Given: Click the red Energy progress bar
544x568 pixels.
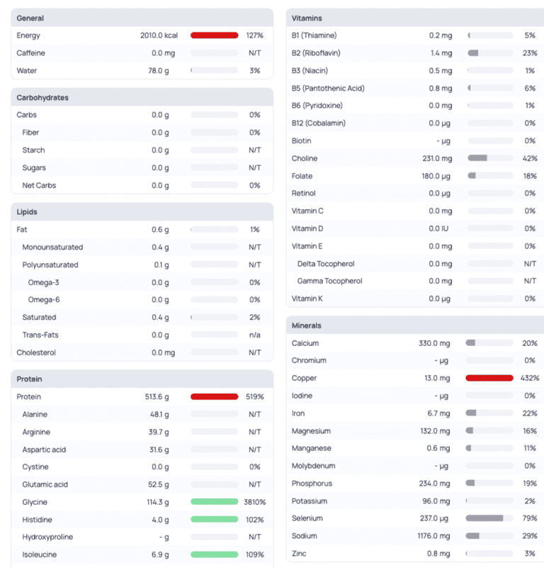Looking at the screenshot, I should point(214,35).
